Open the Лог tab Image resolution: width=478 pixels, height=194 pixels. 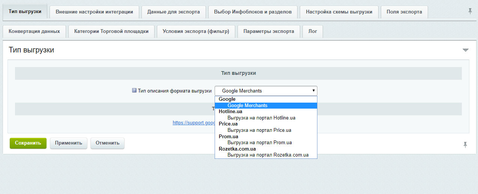pyautogui.click(x=313, y=31)
